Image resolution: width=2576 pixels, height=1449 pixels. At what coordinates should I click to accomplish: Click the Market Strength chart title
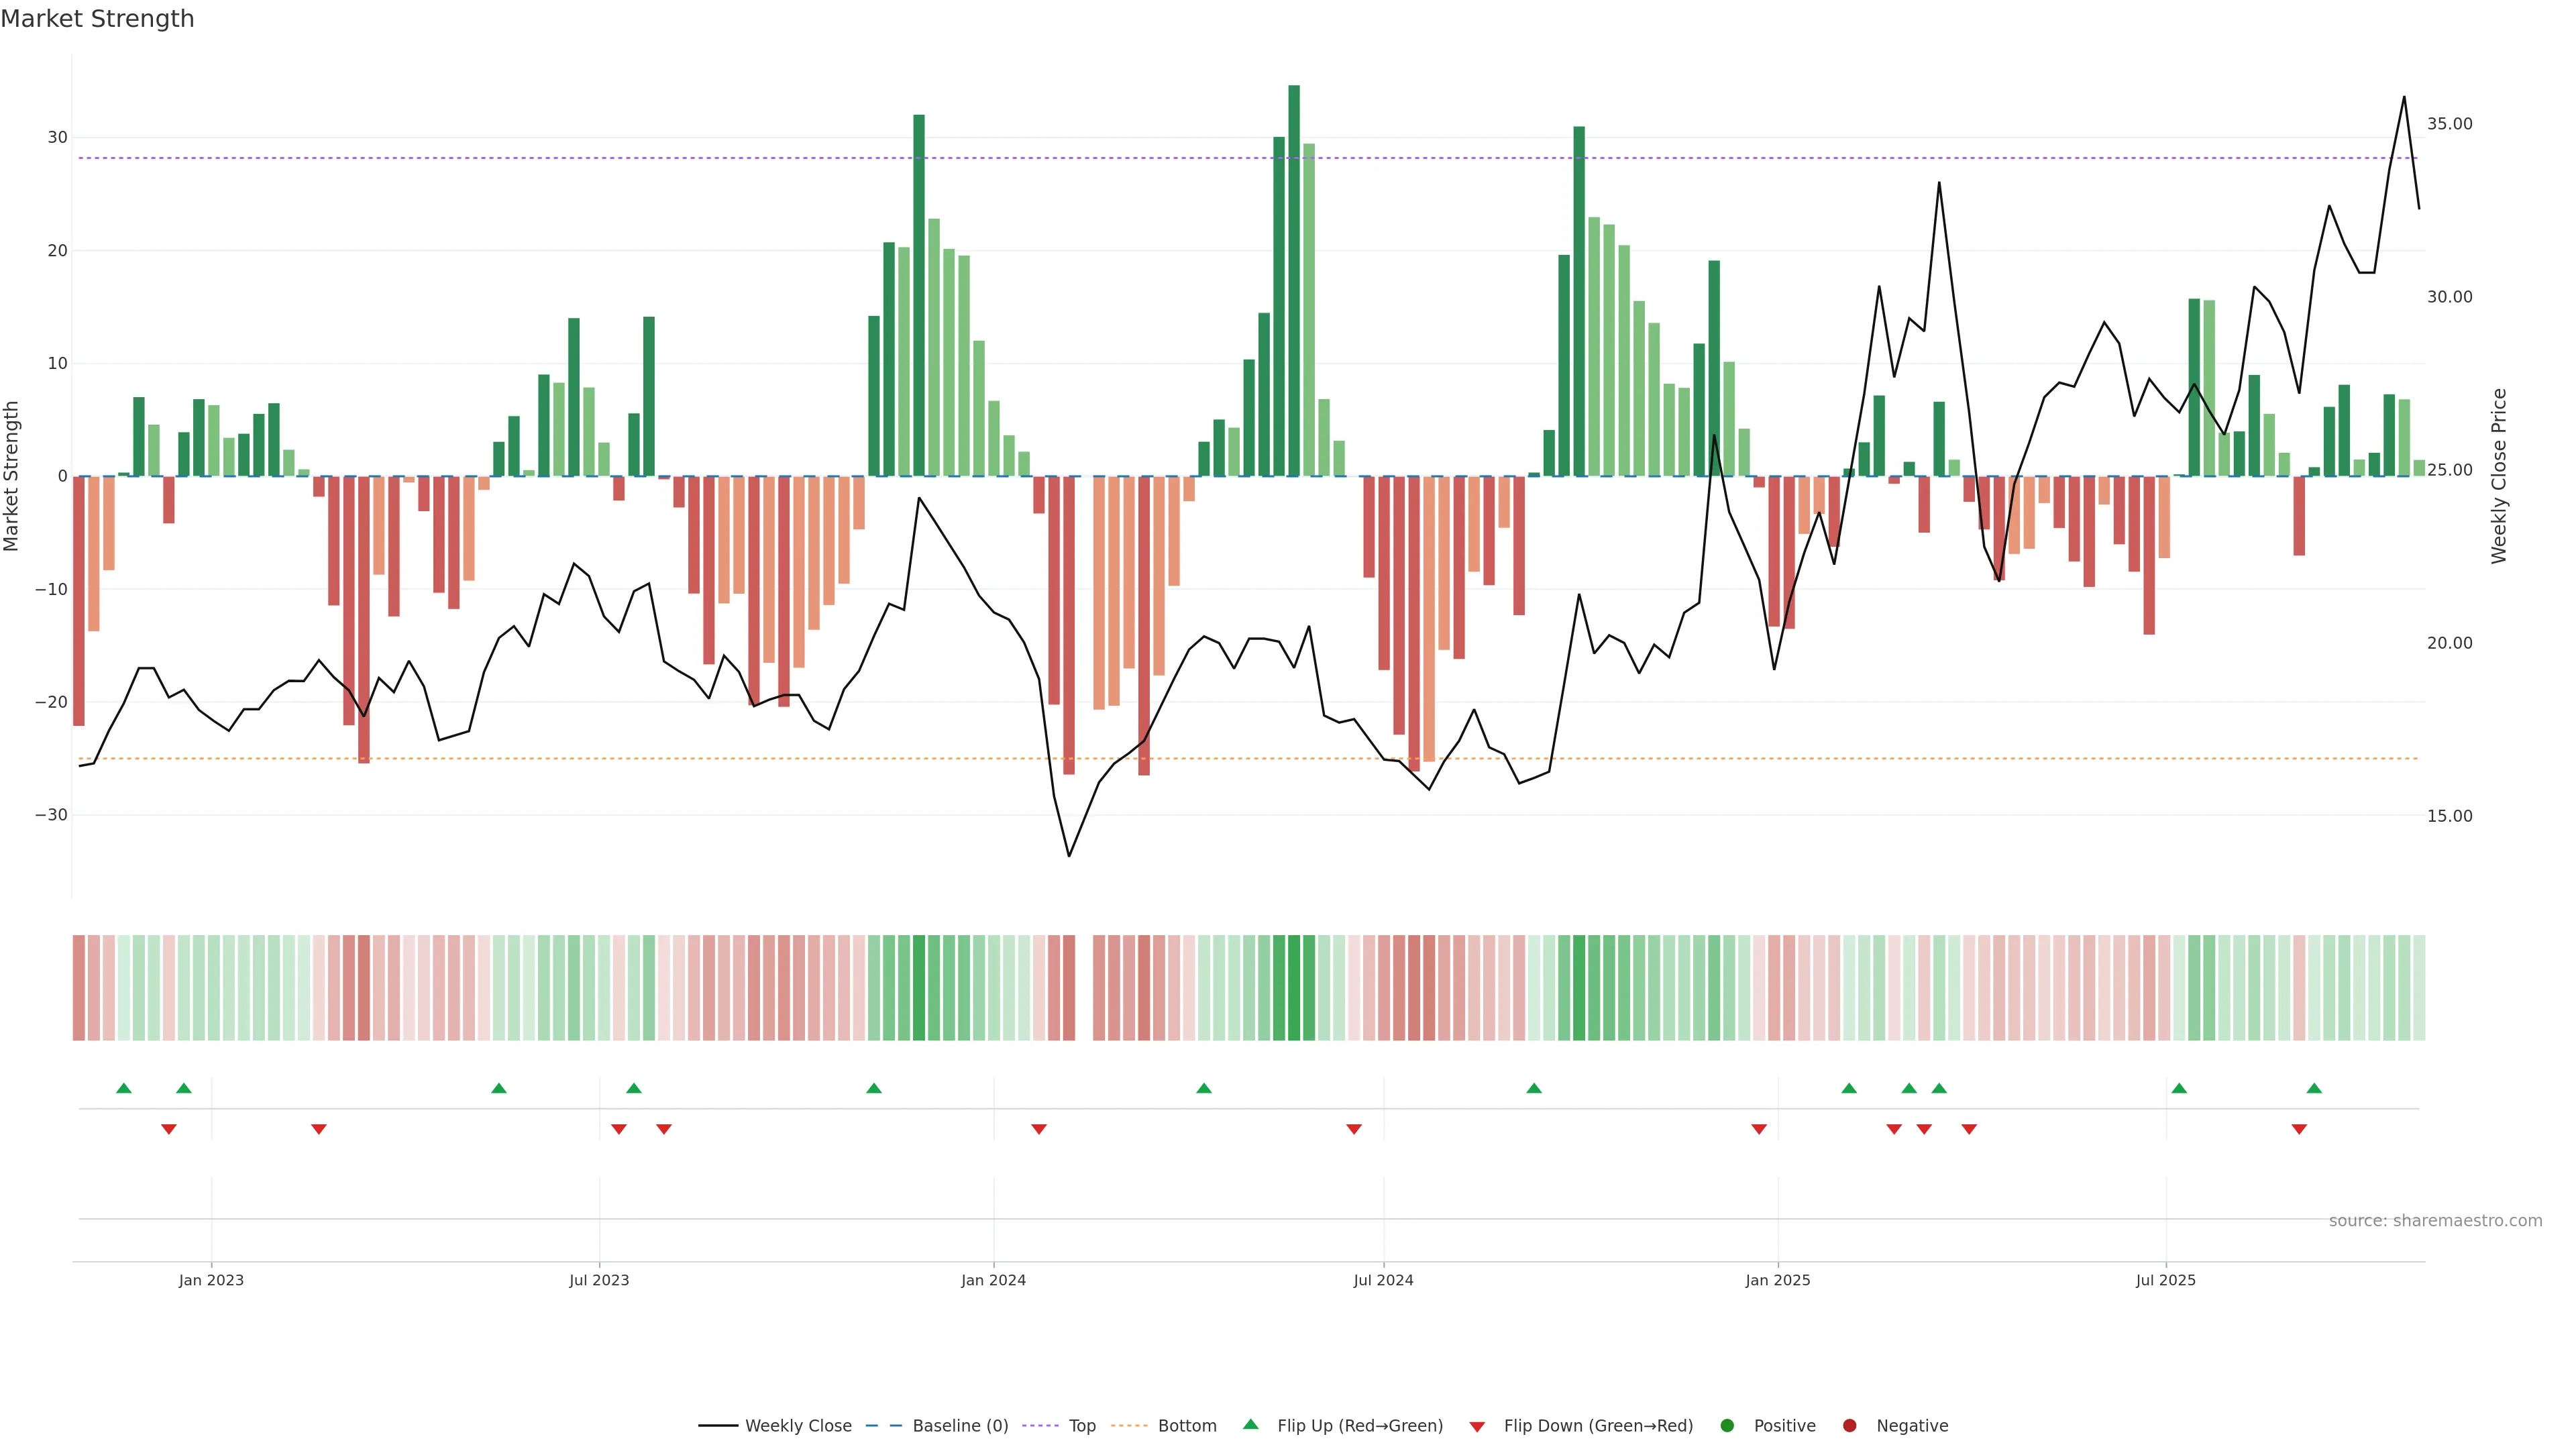[x=97, y=19]
